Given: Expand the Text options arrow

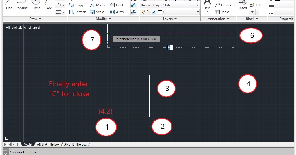Looking at the screenshot, I should pos(207,11).
